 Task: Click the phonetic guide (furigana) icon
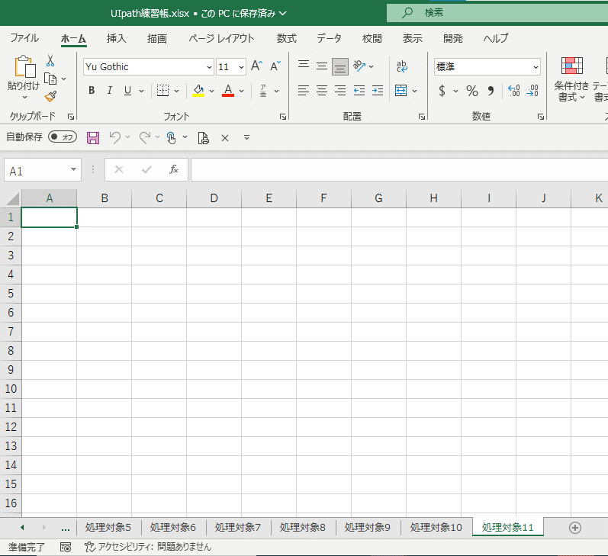tap(263, 91)
